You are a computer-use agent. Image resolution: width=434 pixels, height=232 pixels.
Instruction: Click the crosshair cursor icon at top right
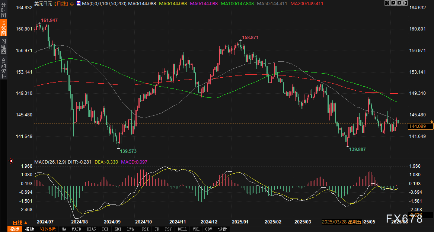(387, 3)
